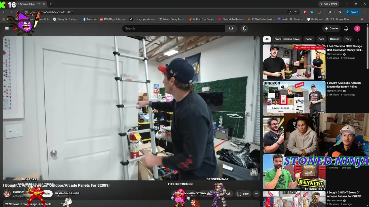Save the video to a playlist
The image size is (369, 207).
tap(243, 193)
